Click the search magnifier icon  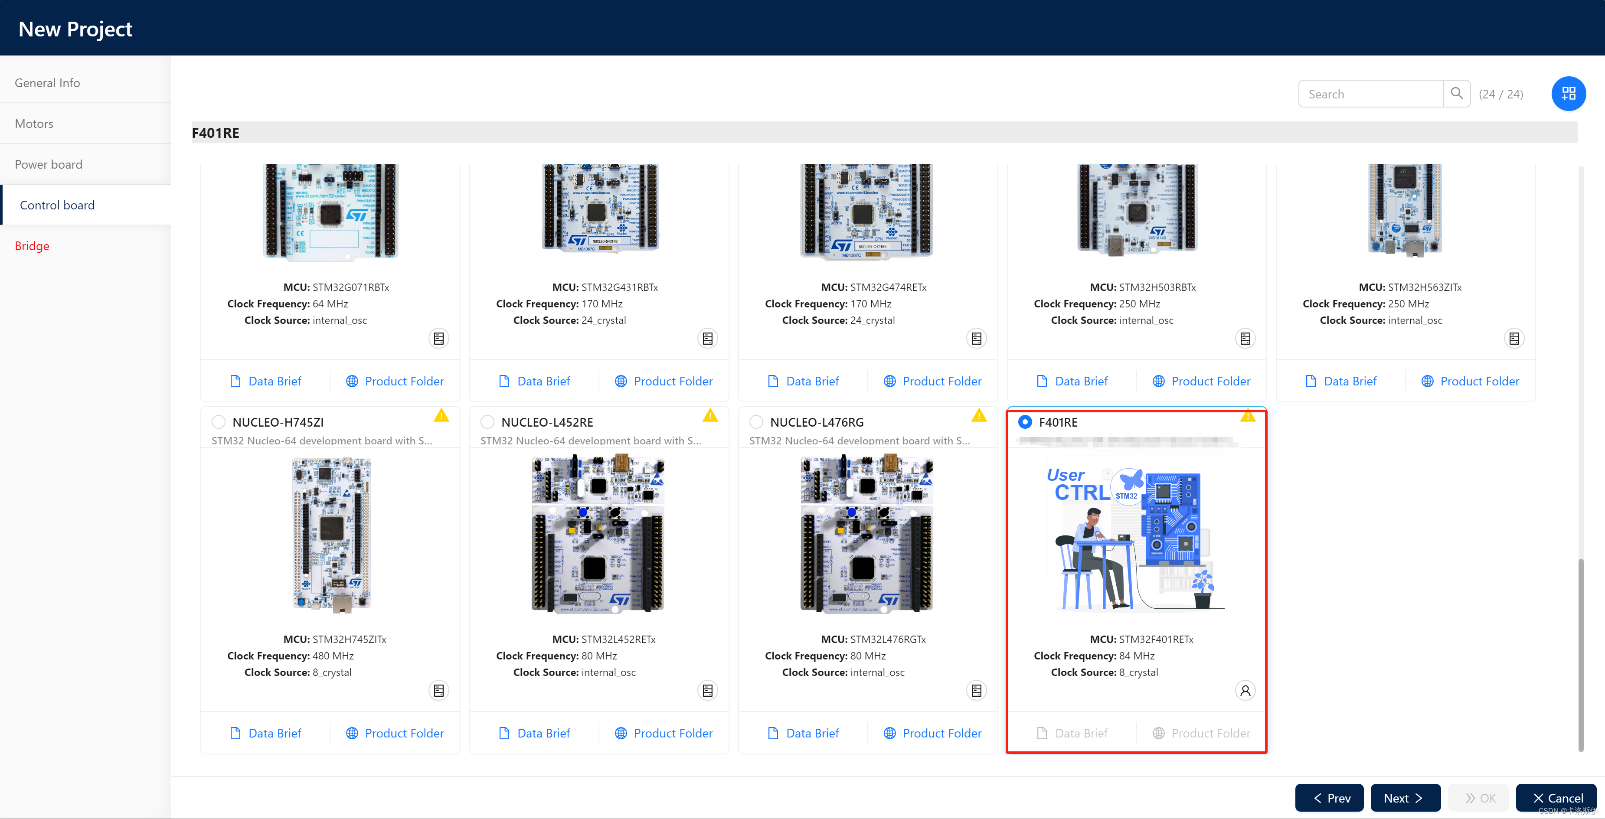pos(1456,93)
